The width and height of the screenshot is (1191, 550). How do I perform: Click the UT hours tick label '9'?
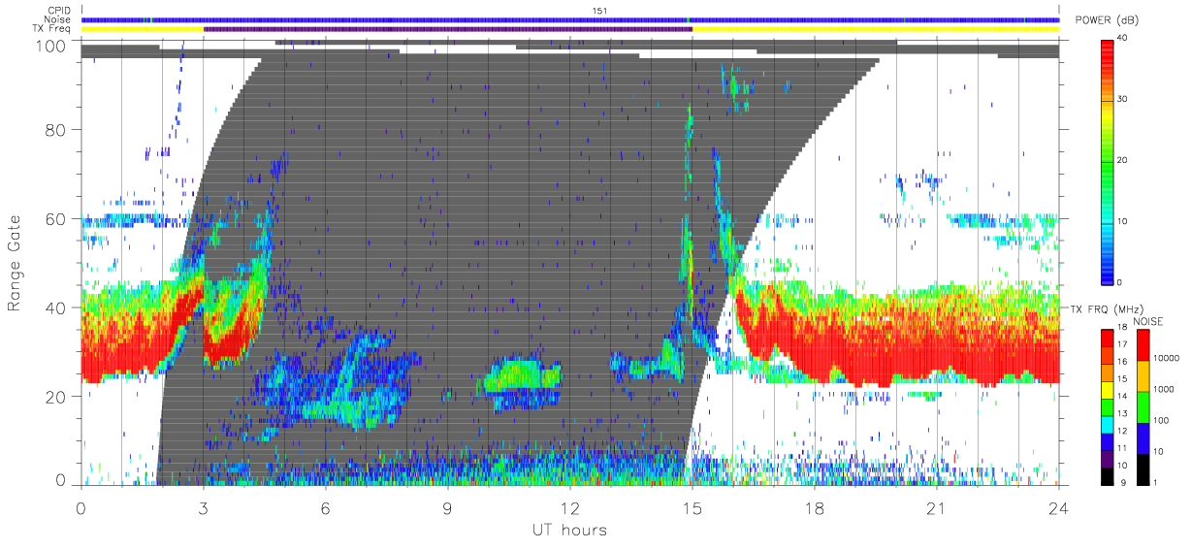[448, 507]
